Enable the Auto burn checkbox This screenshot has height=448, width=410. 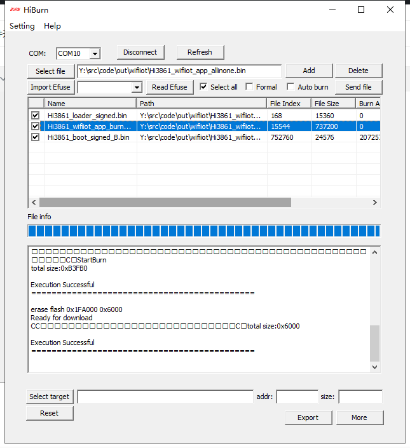290,87
